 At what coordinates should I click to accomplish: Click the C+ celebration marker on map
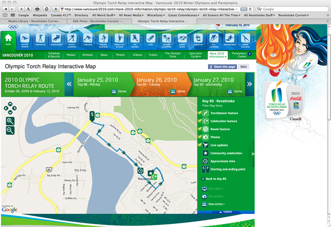coord(154,177)
